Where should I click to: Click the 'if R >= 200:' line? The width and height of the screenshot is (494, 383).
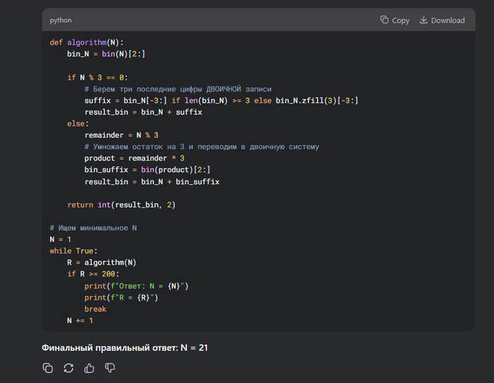click(94, 274)
